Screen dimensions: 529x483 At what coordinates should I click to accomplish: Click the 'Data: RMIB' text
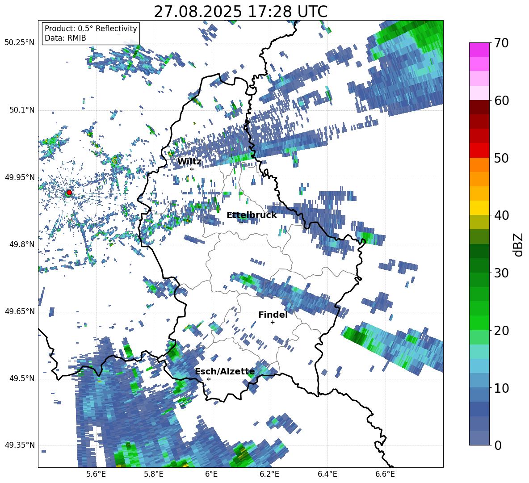coord(65,38)
